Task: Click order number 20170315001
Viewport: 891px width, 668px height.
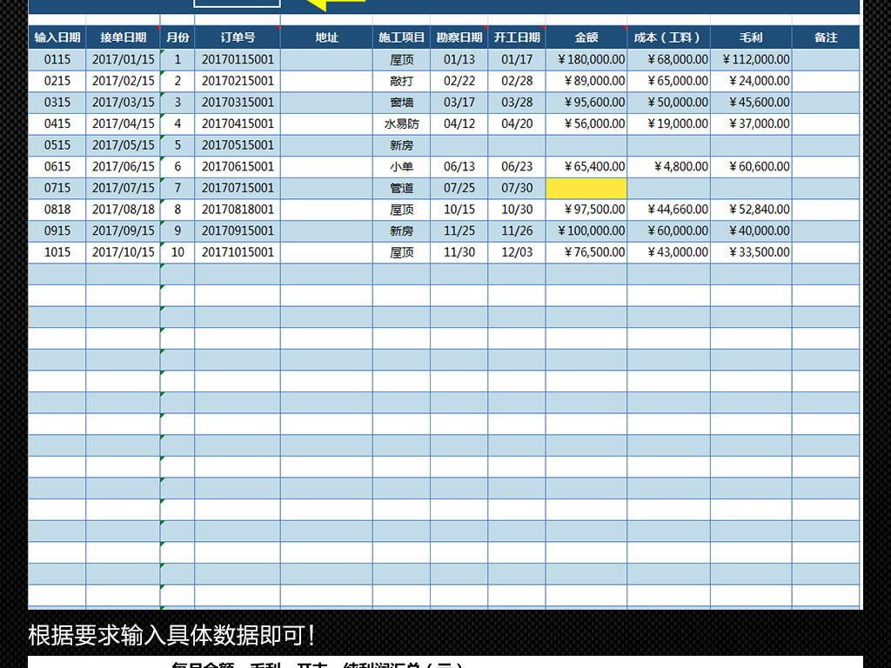Action: tap(238, 103)
